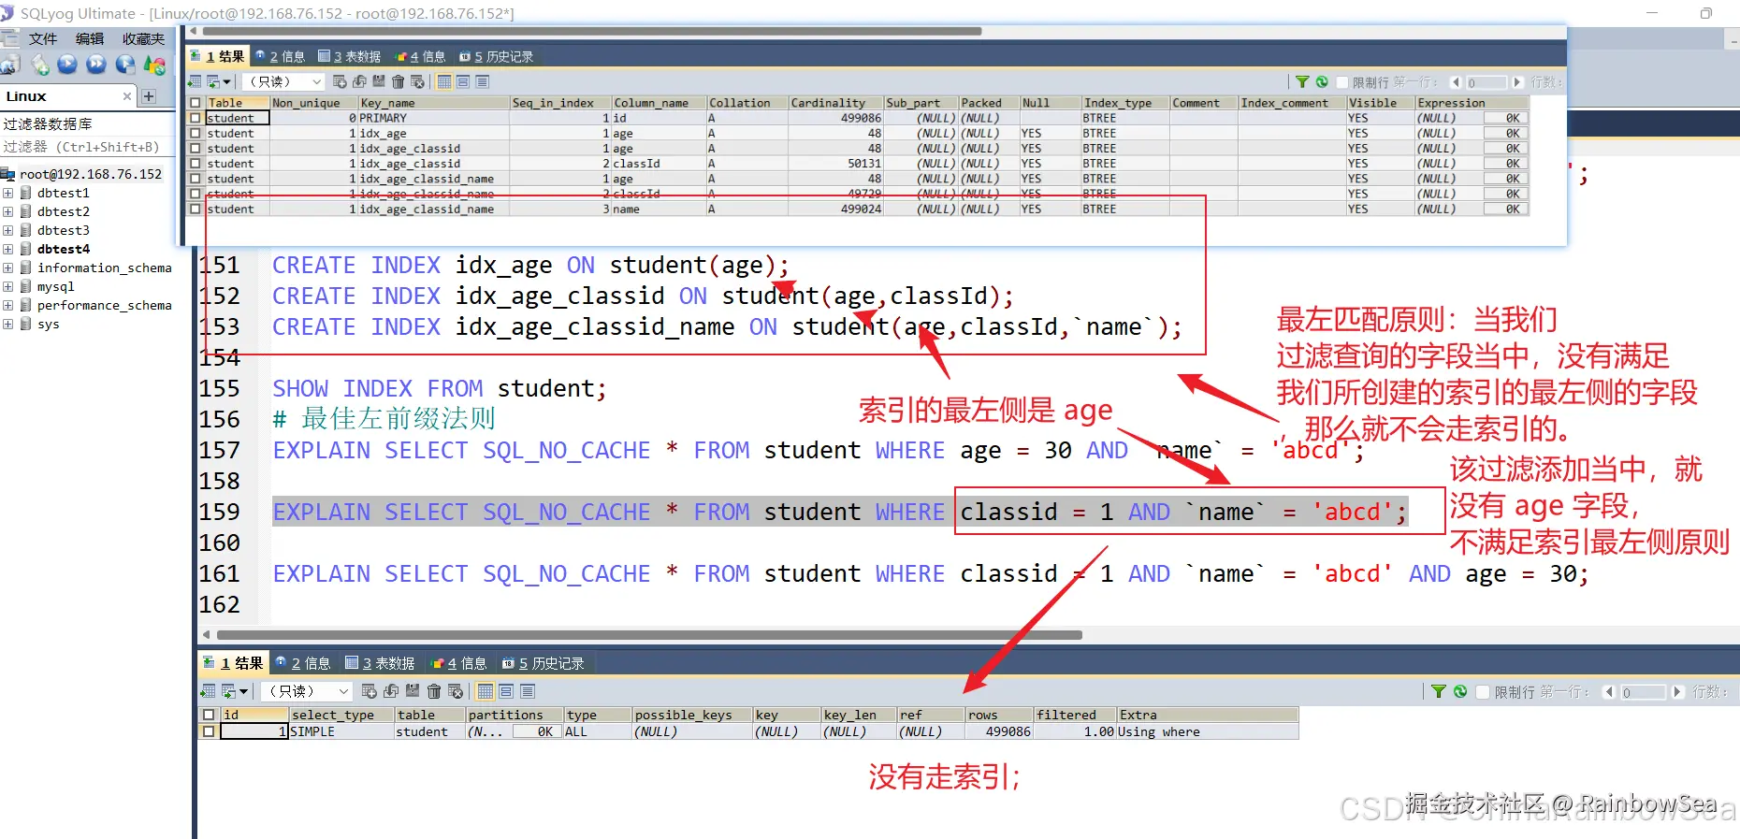
Task: Check the last row with column name 'name'
Action: tap(196, 209)
